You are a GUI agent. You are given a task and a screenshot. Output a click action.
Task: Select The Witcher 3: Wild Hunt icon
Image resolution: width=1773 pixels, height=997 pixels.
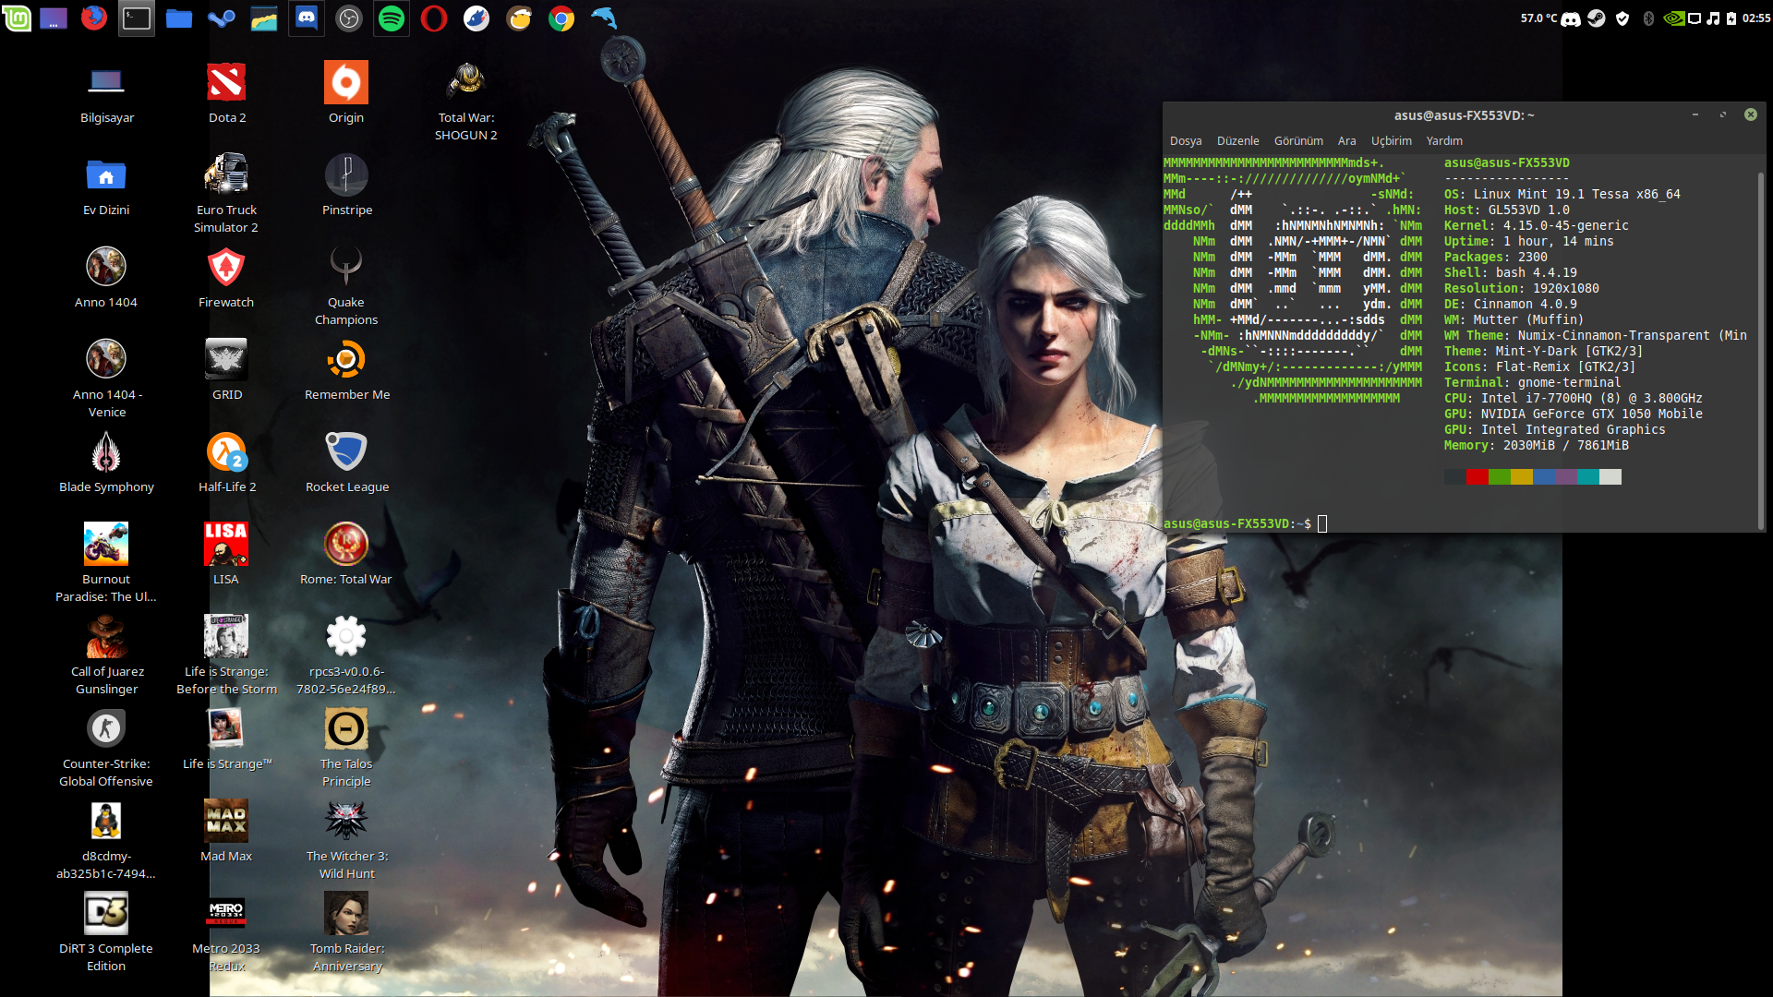pyautogui.click(x=346, y=840)
